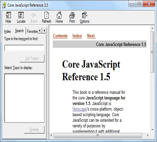Click the horizontal scrollbar left arrow
This screenshot has width=157, height=142.
pos(51,135)
